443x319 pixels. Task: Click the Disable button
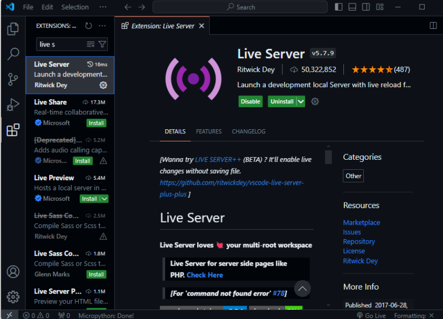[251, 102]
